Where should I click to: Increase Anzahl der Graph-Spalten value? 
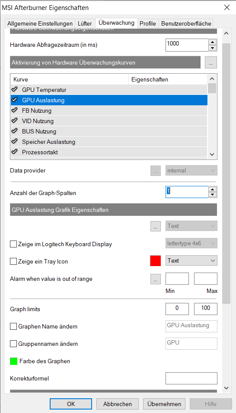[x=212, y=189]
